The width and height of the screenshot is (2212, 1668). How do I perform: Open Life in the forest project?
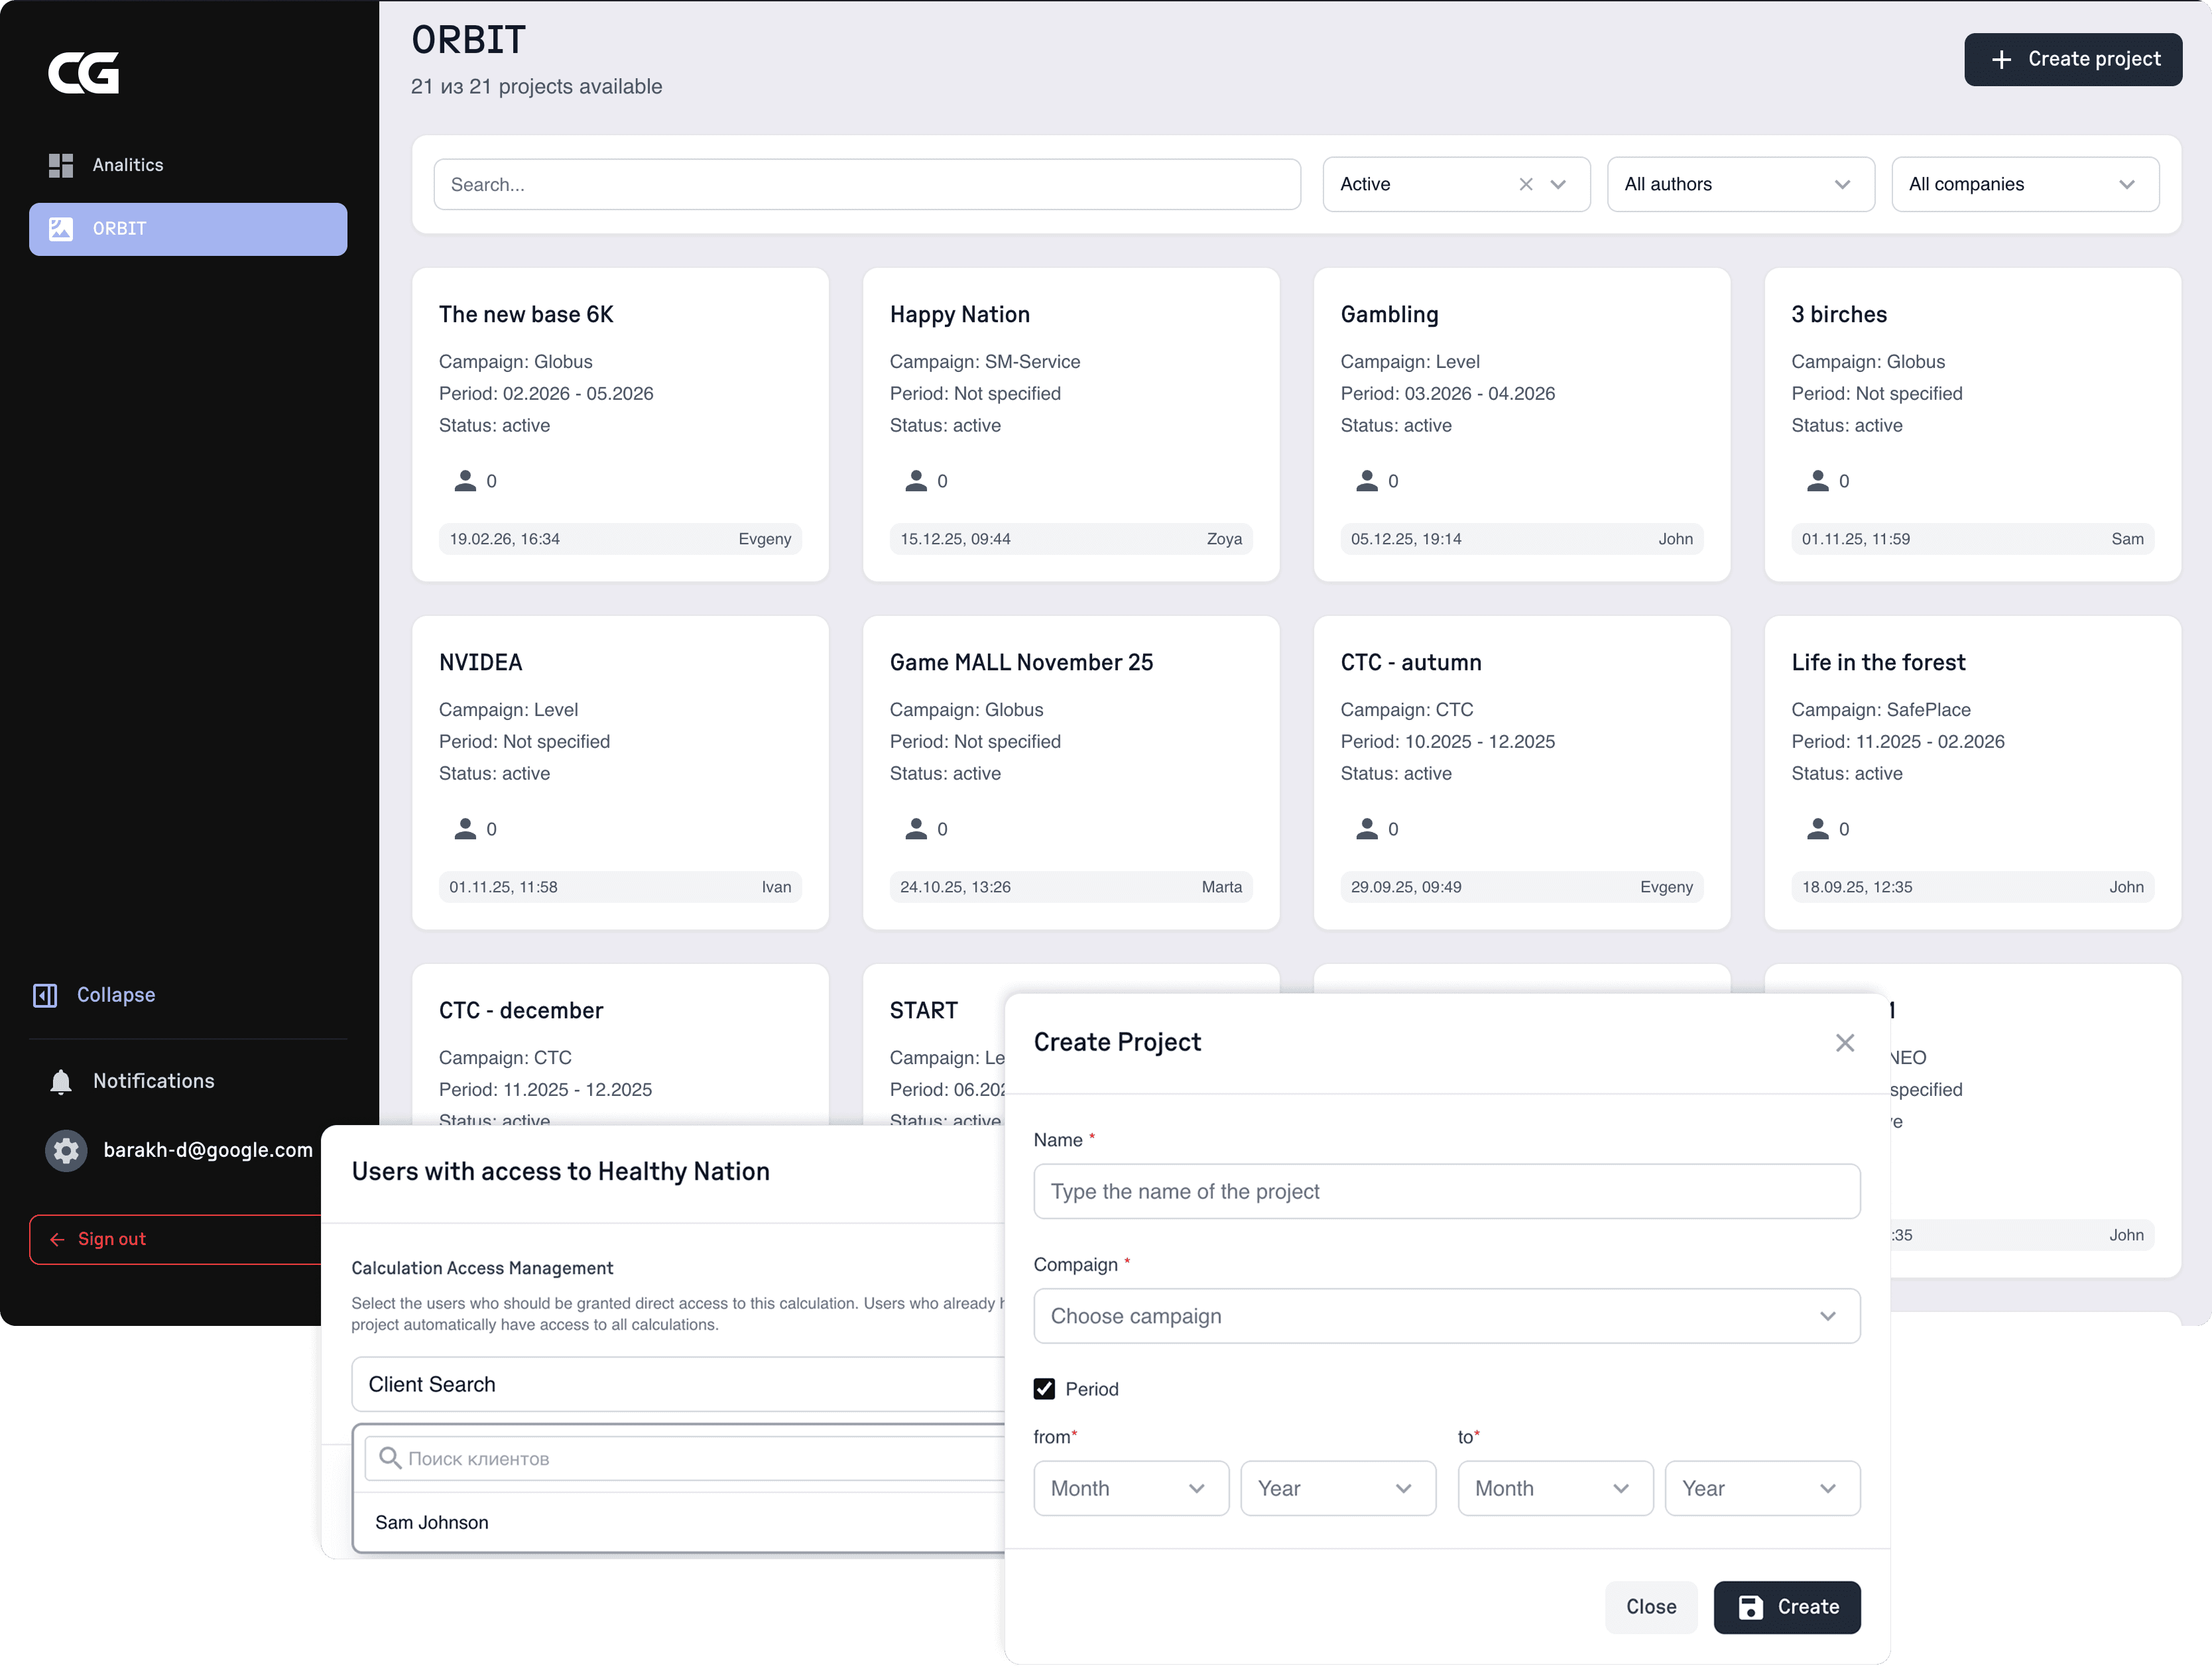1972,772
